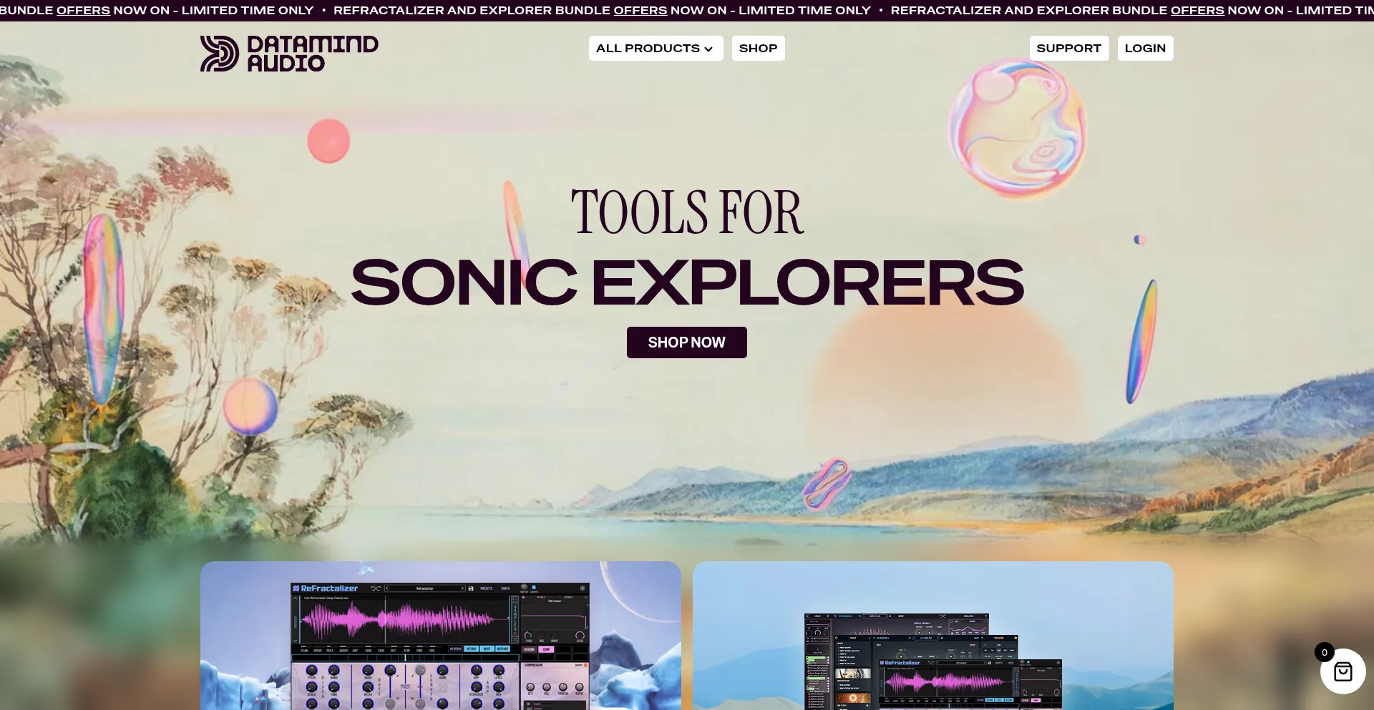
Task: Click the chevron next to All Products
Action: tap(708, 49)
